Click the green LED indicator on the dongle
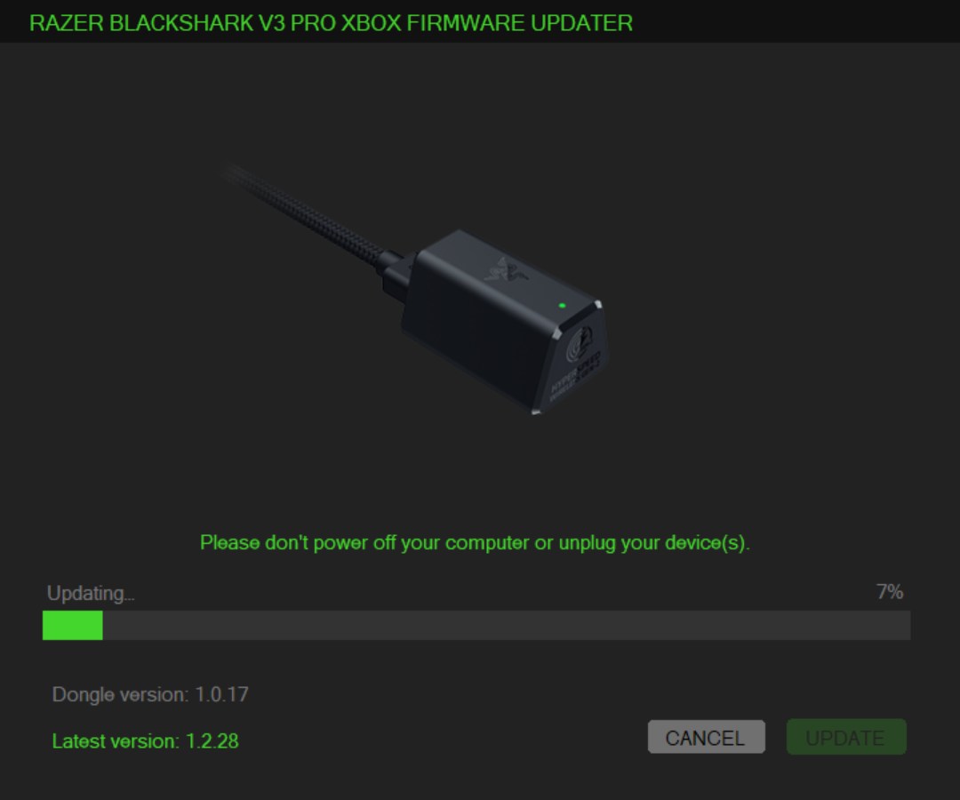The image size is (960, 800). [x=562, y=305]
